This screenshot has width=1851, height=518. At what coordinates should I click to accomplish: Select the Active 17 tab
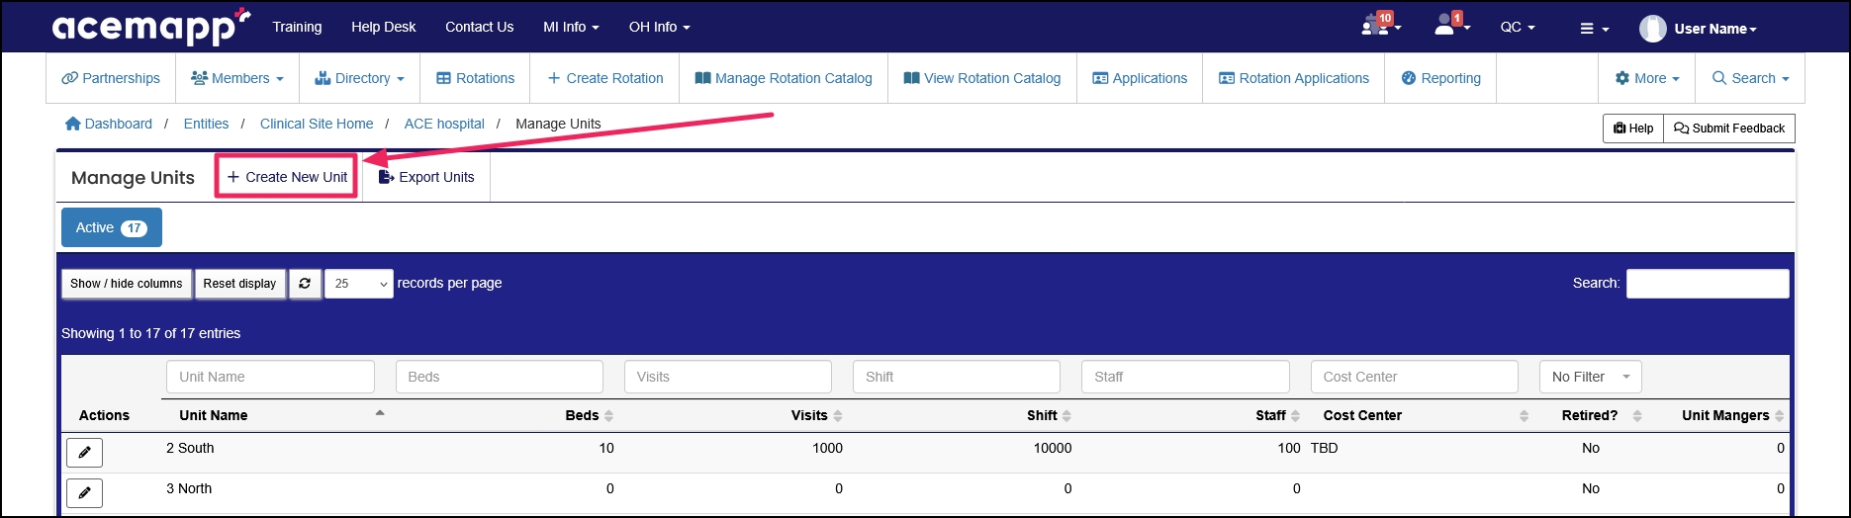112,227
